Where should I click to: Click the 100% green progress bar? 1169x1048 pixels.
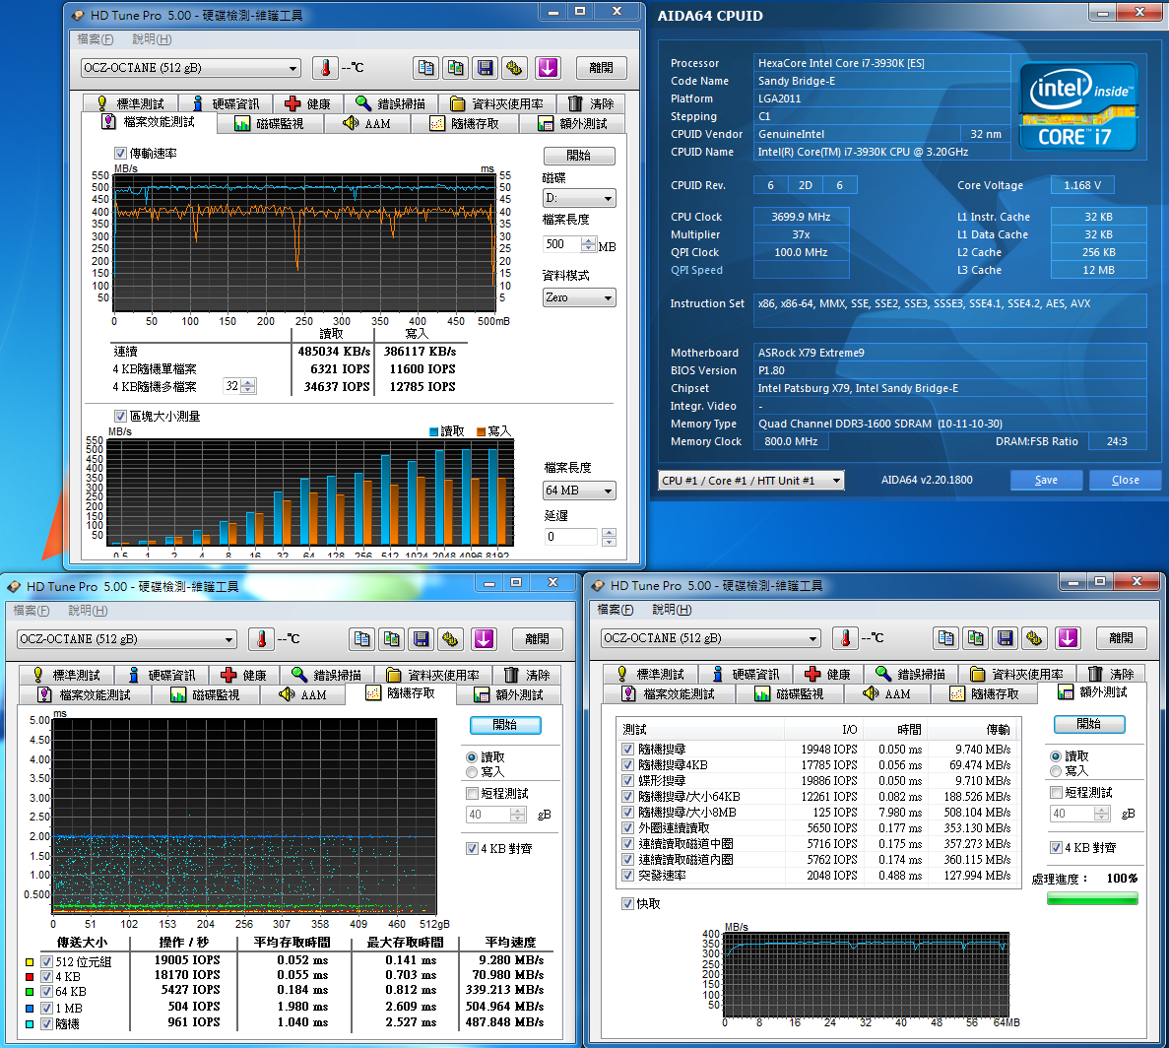coord(1092,898)
